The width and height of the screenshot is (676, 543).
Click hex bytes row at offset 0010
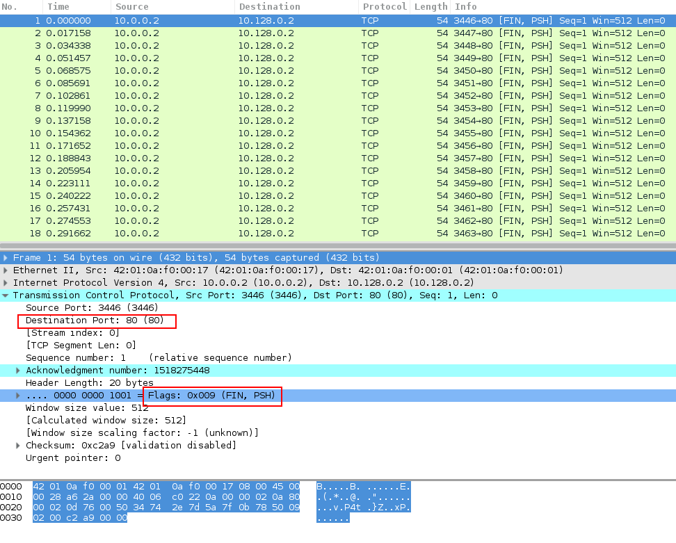pyautogui.click(x=166, y=497)
